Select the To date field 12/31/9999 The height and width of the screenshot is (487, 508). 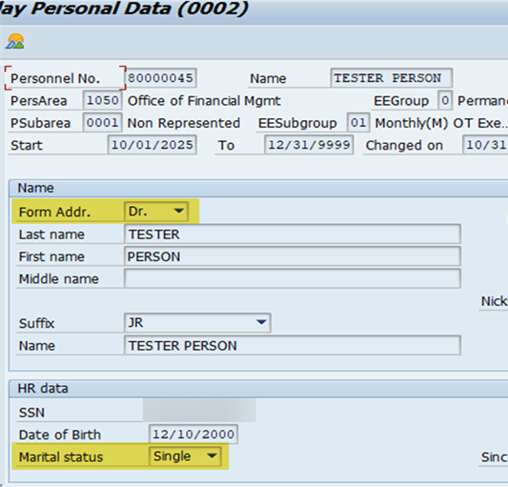309,145
